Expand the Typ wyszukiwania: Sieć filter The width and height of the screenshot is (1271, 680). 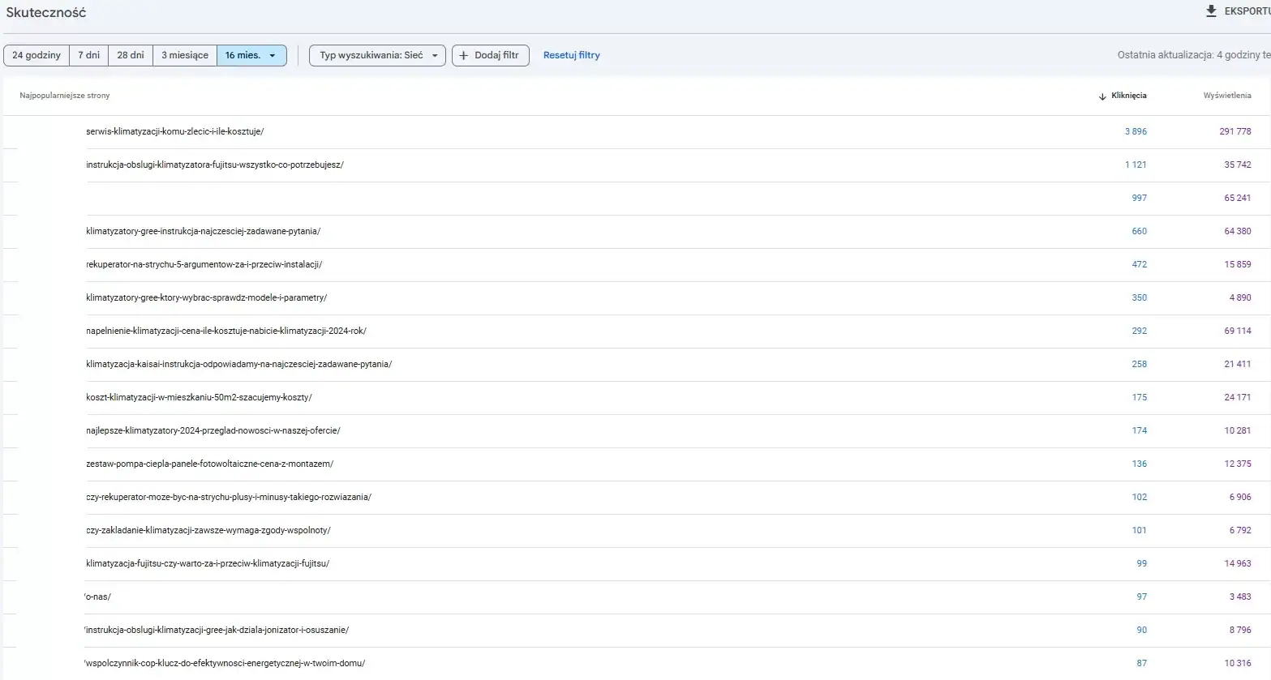377,55
